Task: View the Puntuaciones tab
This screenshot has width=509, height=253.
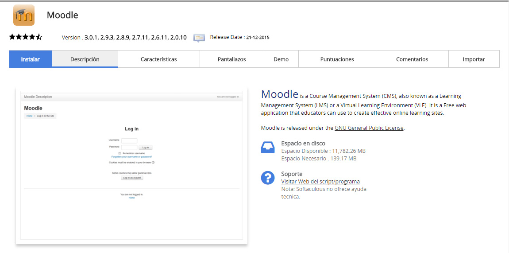Action: [x=337, y=59]
